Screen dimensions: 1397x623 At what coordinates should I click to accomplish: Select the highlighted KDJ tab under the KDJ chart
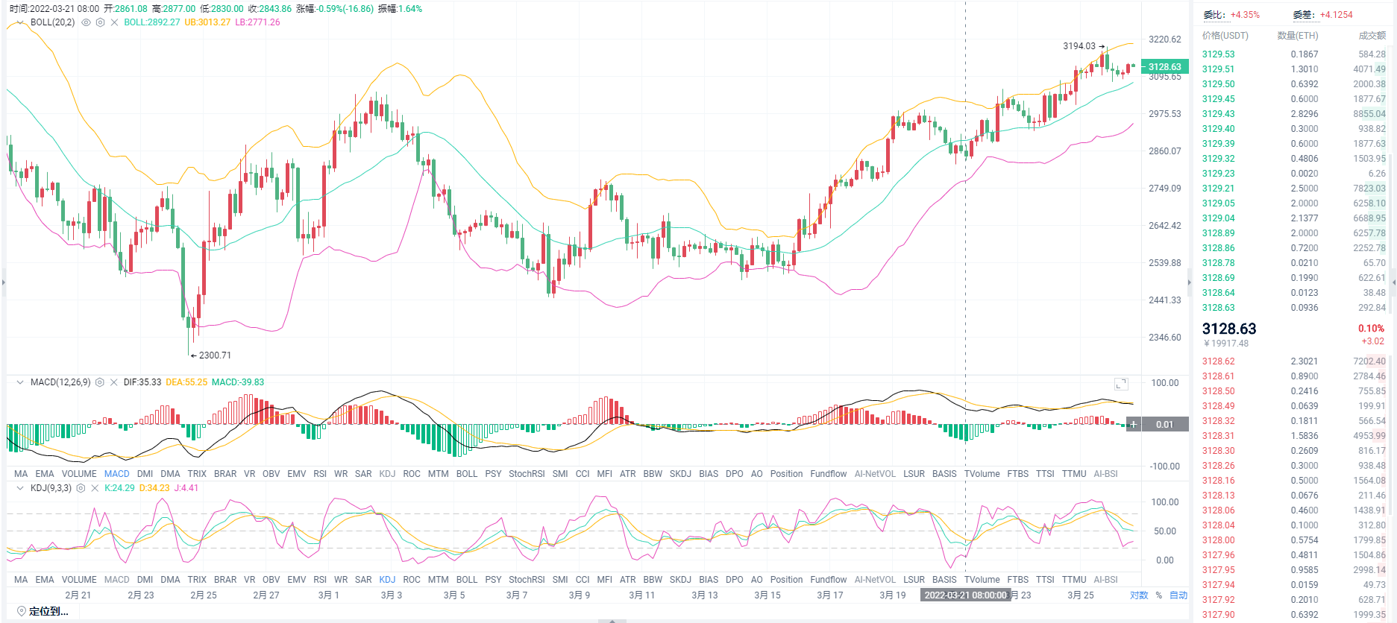pos(387,580)
